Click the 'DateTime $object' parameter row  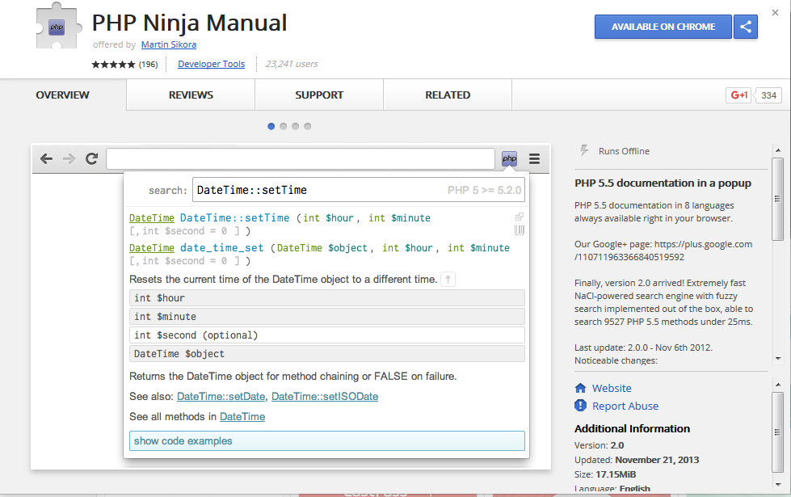327,354
